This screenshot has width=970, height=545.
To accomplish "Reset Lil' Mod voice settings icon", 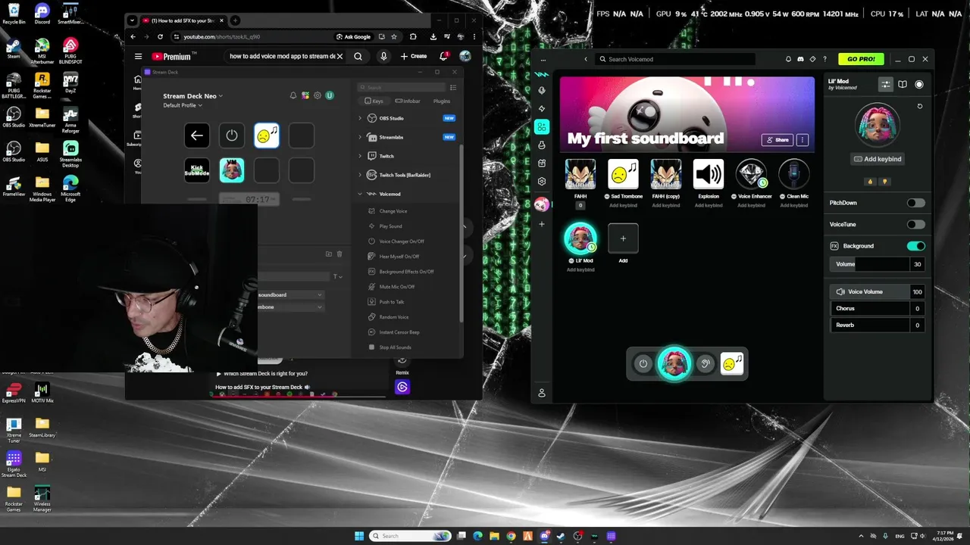I will [x=920, y=107].
